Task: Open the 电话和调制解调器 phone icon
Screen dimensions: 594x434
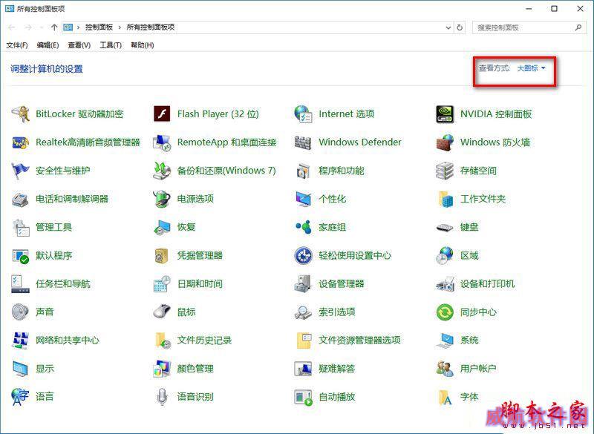Action: point(21,199)
